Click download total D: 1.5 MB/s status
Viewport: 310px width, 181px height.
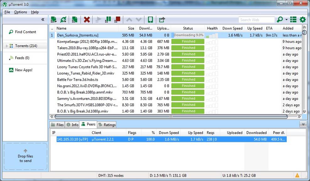[168, 175]
